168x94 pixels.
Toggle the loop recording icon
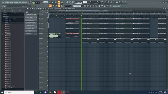(62, 2)
